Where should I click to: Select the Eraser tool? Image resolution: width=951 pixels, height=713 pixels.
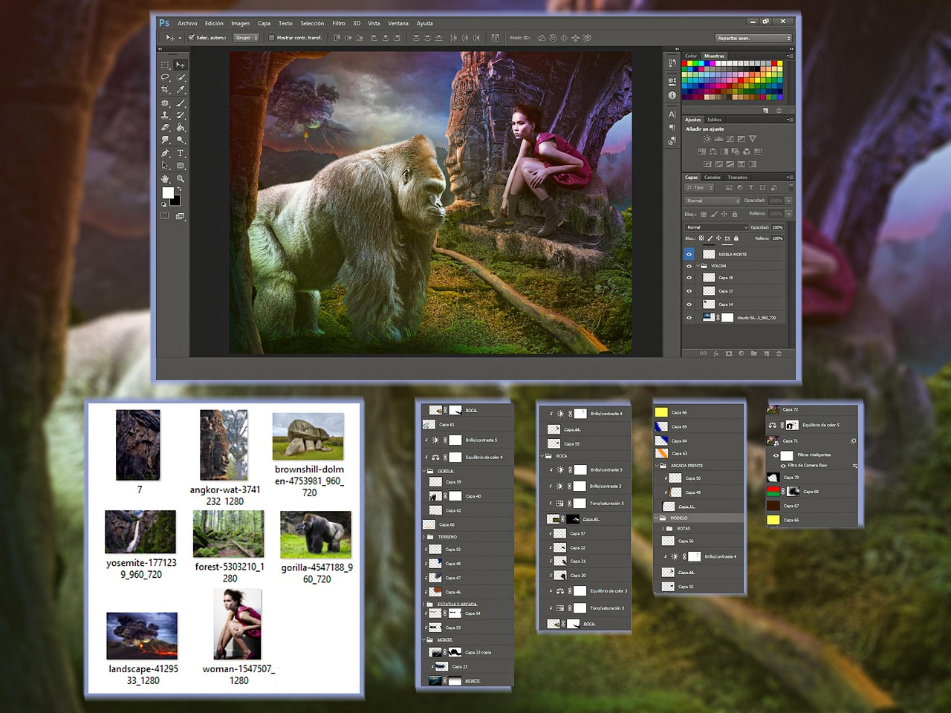click(x=165, y=128)
